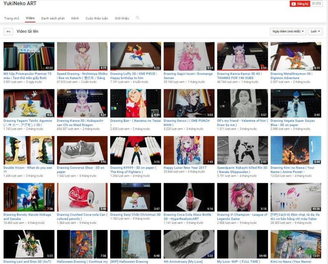Click the back arrow beside "Video tải lên"
The height and width of the screenshot is (264, 328).
pos(9,31)
